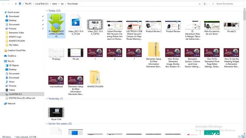Screen dimensions: 246x138
Task: Click This PC in the address breadcrumb
Action: (x=28, y=4)
